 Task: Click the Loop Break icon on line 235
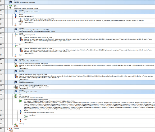26,116
